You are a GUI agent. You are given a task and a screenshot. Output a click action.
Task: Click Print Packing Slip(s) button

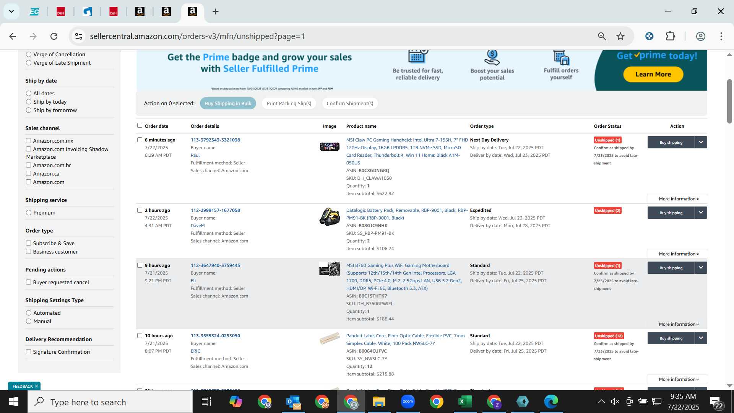tap(289, 103)
